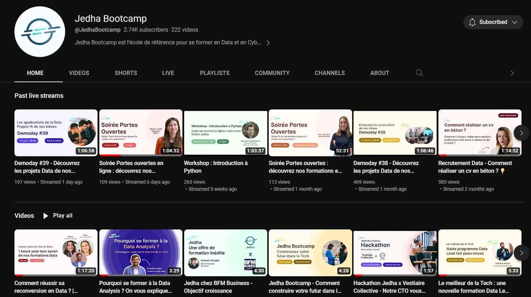Switch to the HOME tab
The image size is (531, 297).
[35, 73]
